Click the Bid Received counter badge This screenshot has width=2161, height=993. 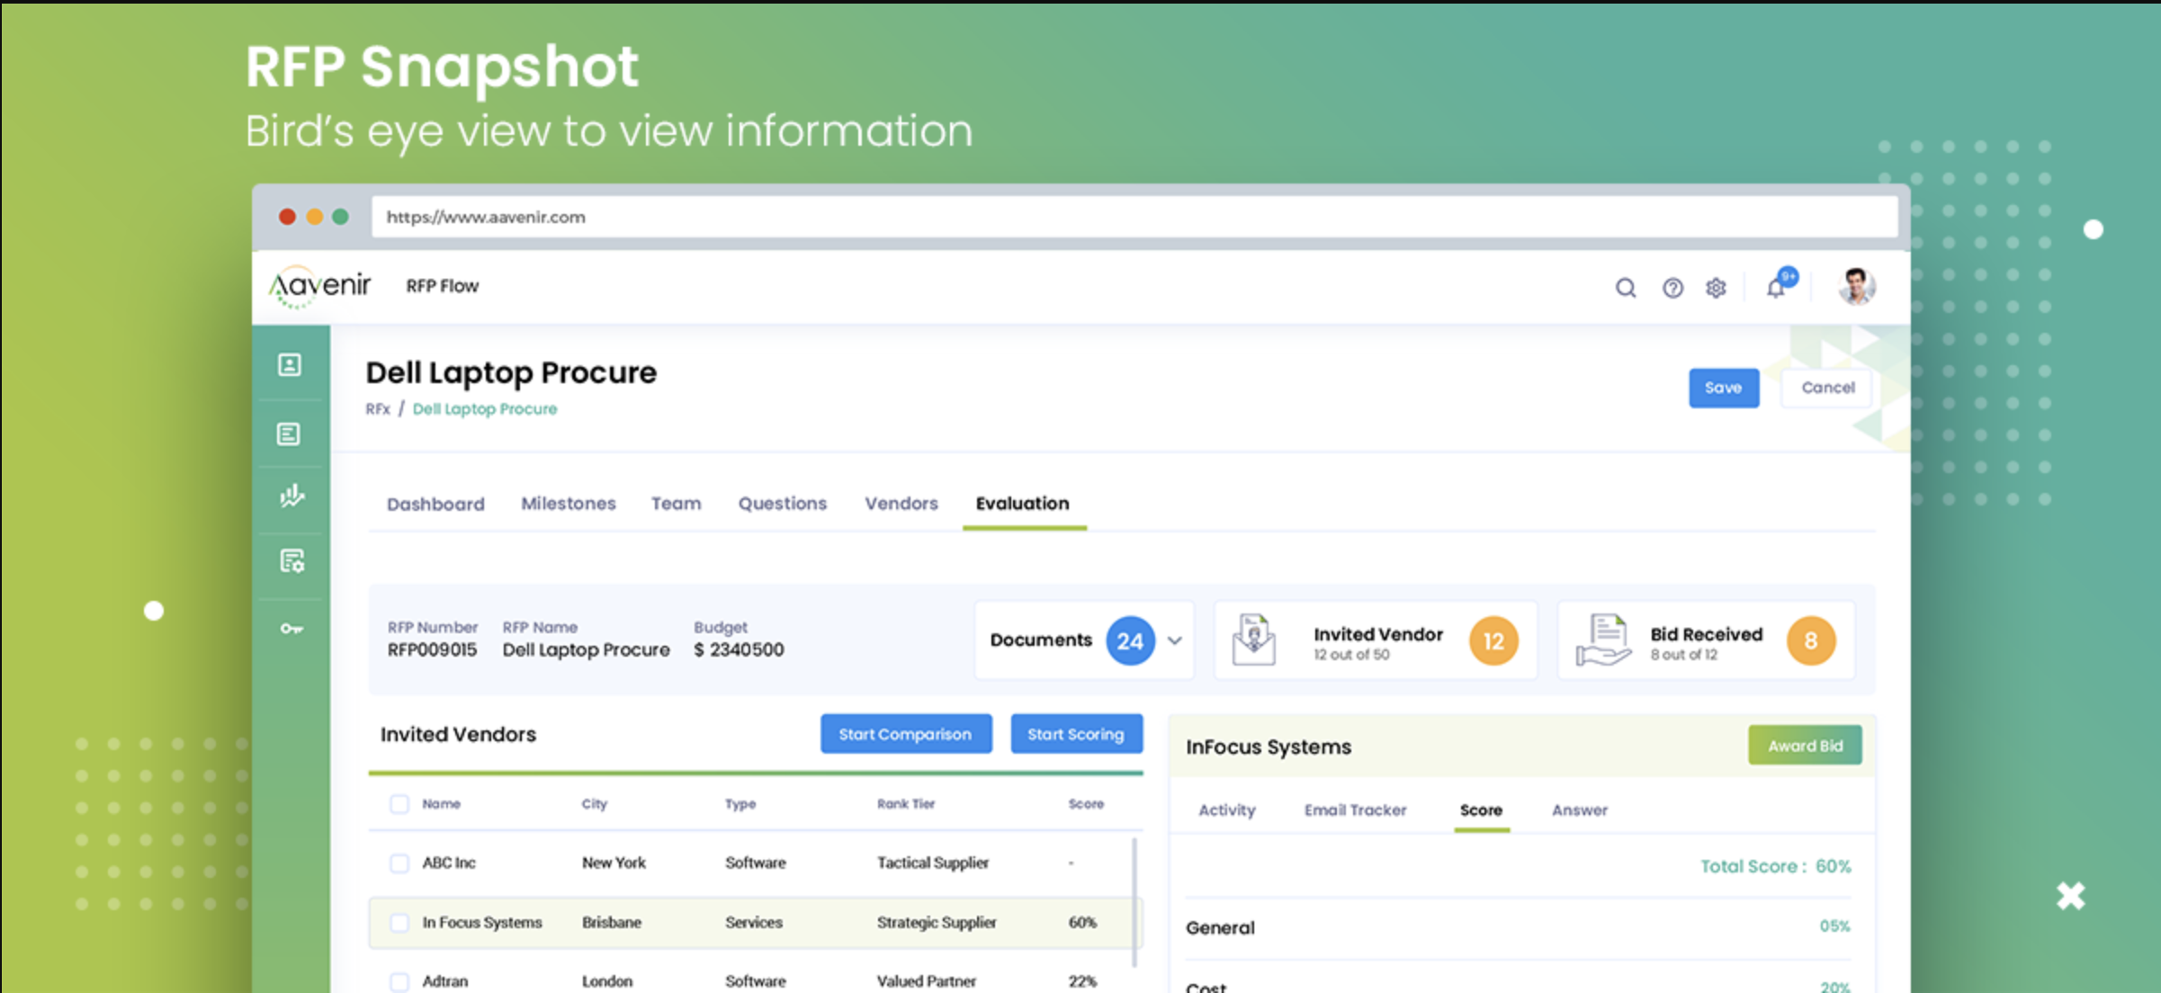[x=1812, y=640]
